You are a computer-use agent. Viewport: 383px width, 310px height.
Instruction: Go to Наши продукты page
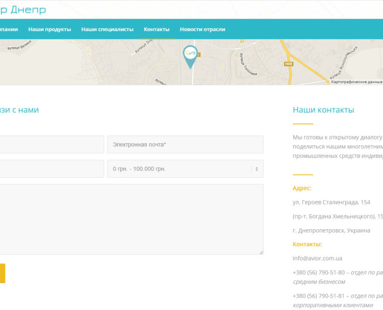pyautogui.click(x=49, y=29)
